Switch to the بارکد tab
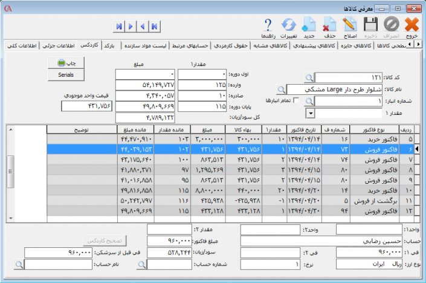 109,45
